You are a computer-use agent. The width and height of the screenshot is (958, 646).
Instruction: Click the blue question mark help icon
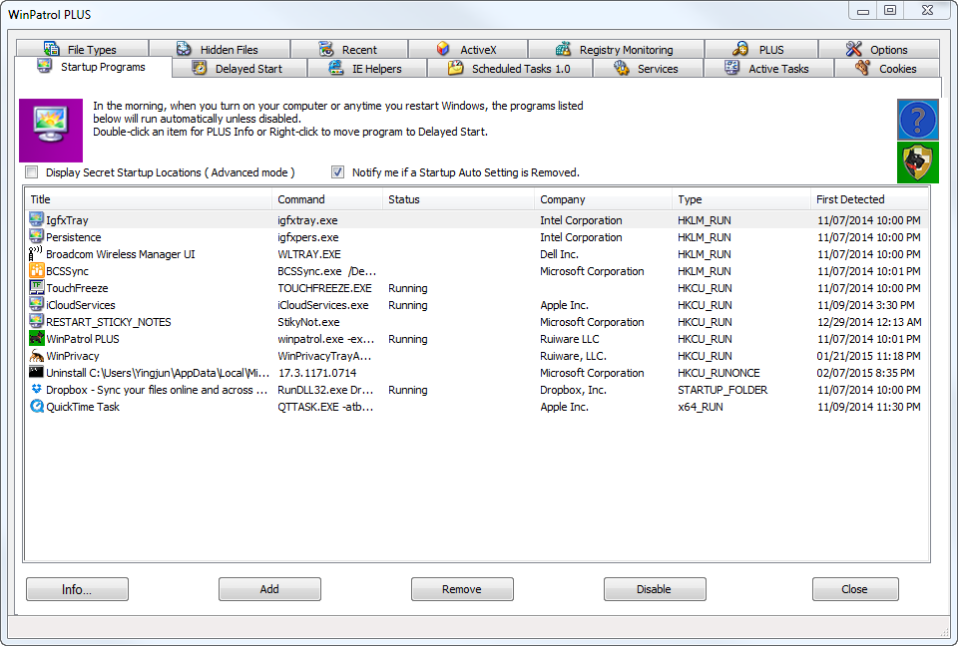point(918,120)
